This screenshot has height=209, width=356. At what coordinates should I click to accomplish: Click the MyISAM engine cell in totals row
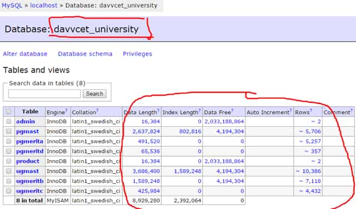click(x=58, y=201)
